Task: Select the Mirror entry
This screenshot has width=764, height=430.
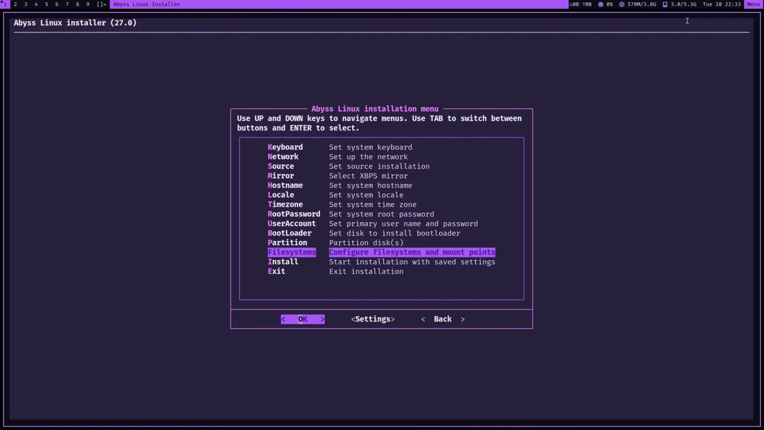Action: [x=281, y=176]
